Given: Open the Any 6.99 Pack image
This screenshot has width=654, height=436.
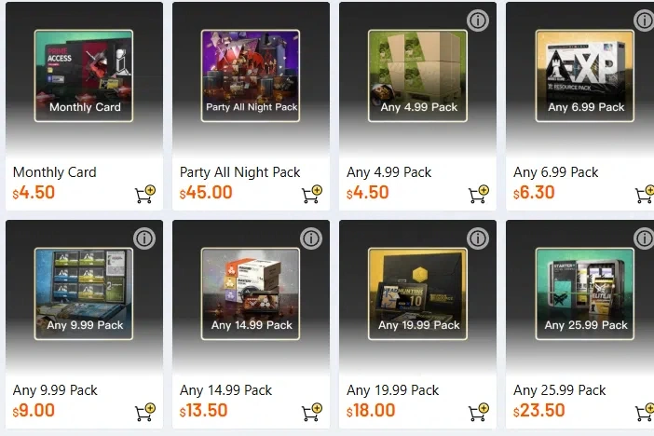Looking at the screenshot, I should (x=586, y=76).
